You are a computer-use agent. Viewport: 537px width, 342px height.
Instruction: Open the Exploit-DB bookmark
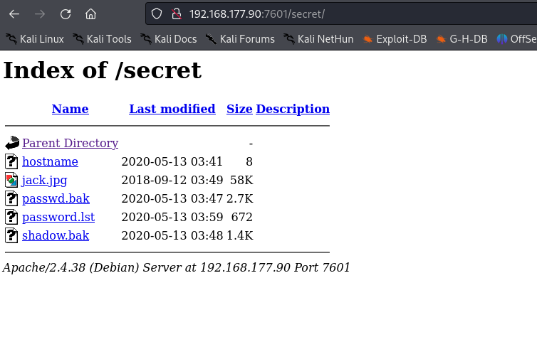tap(395, 39)
